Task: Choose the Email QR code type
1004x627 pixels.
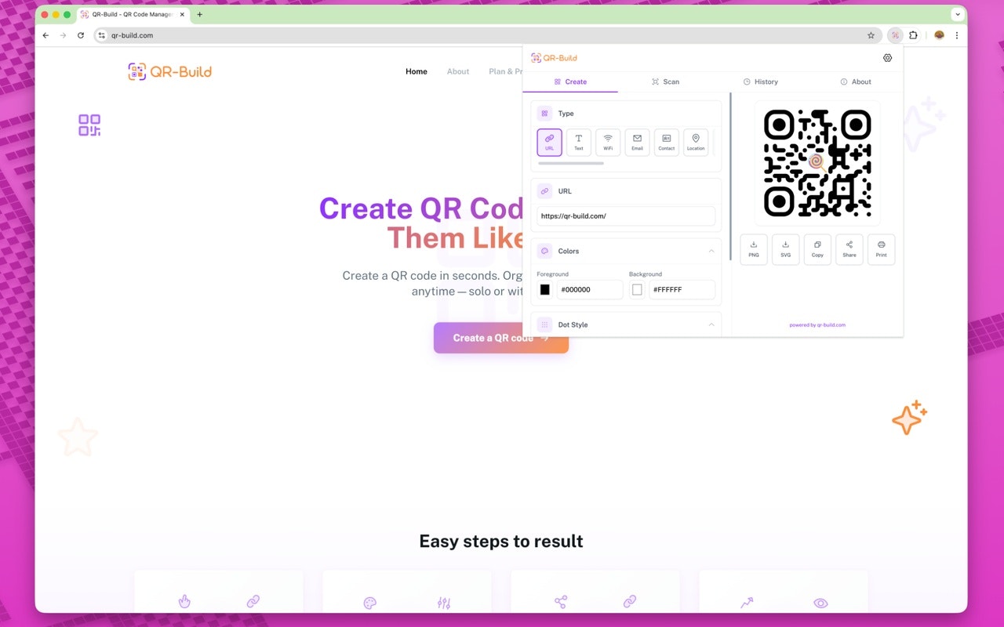Action: pos(637,143)
